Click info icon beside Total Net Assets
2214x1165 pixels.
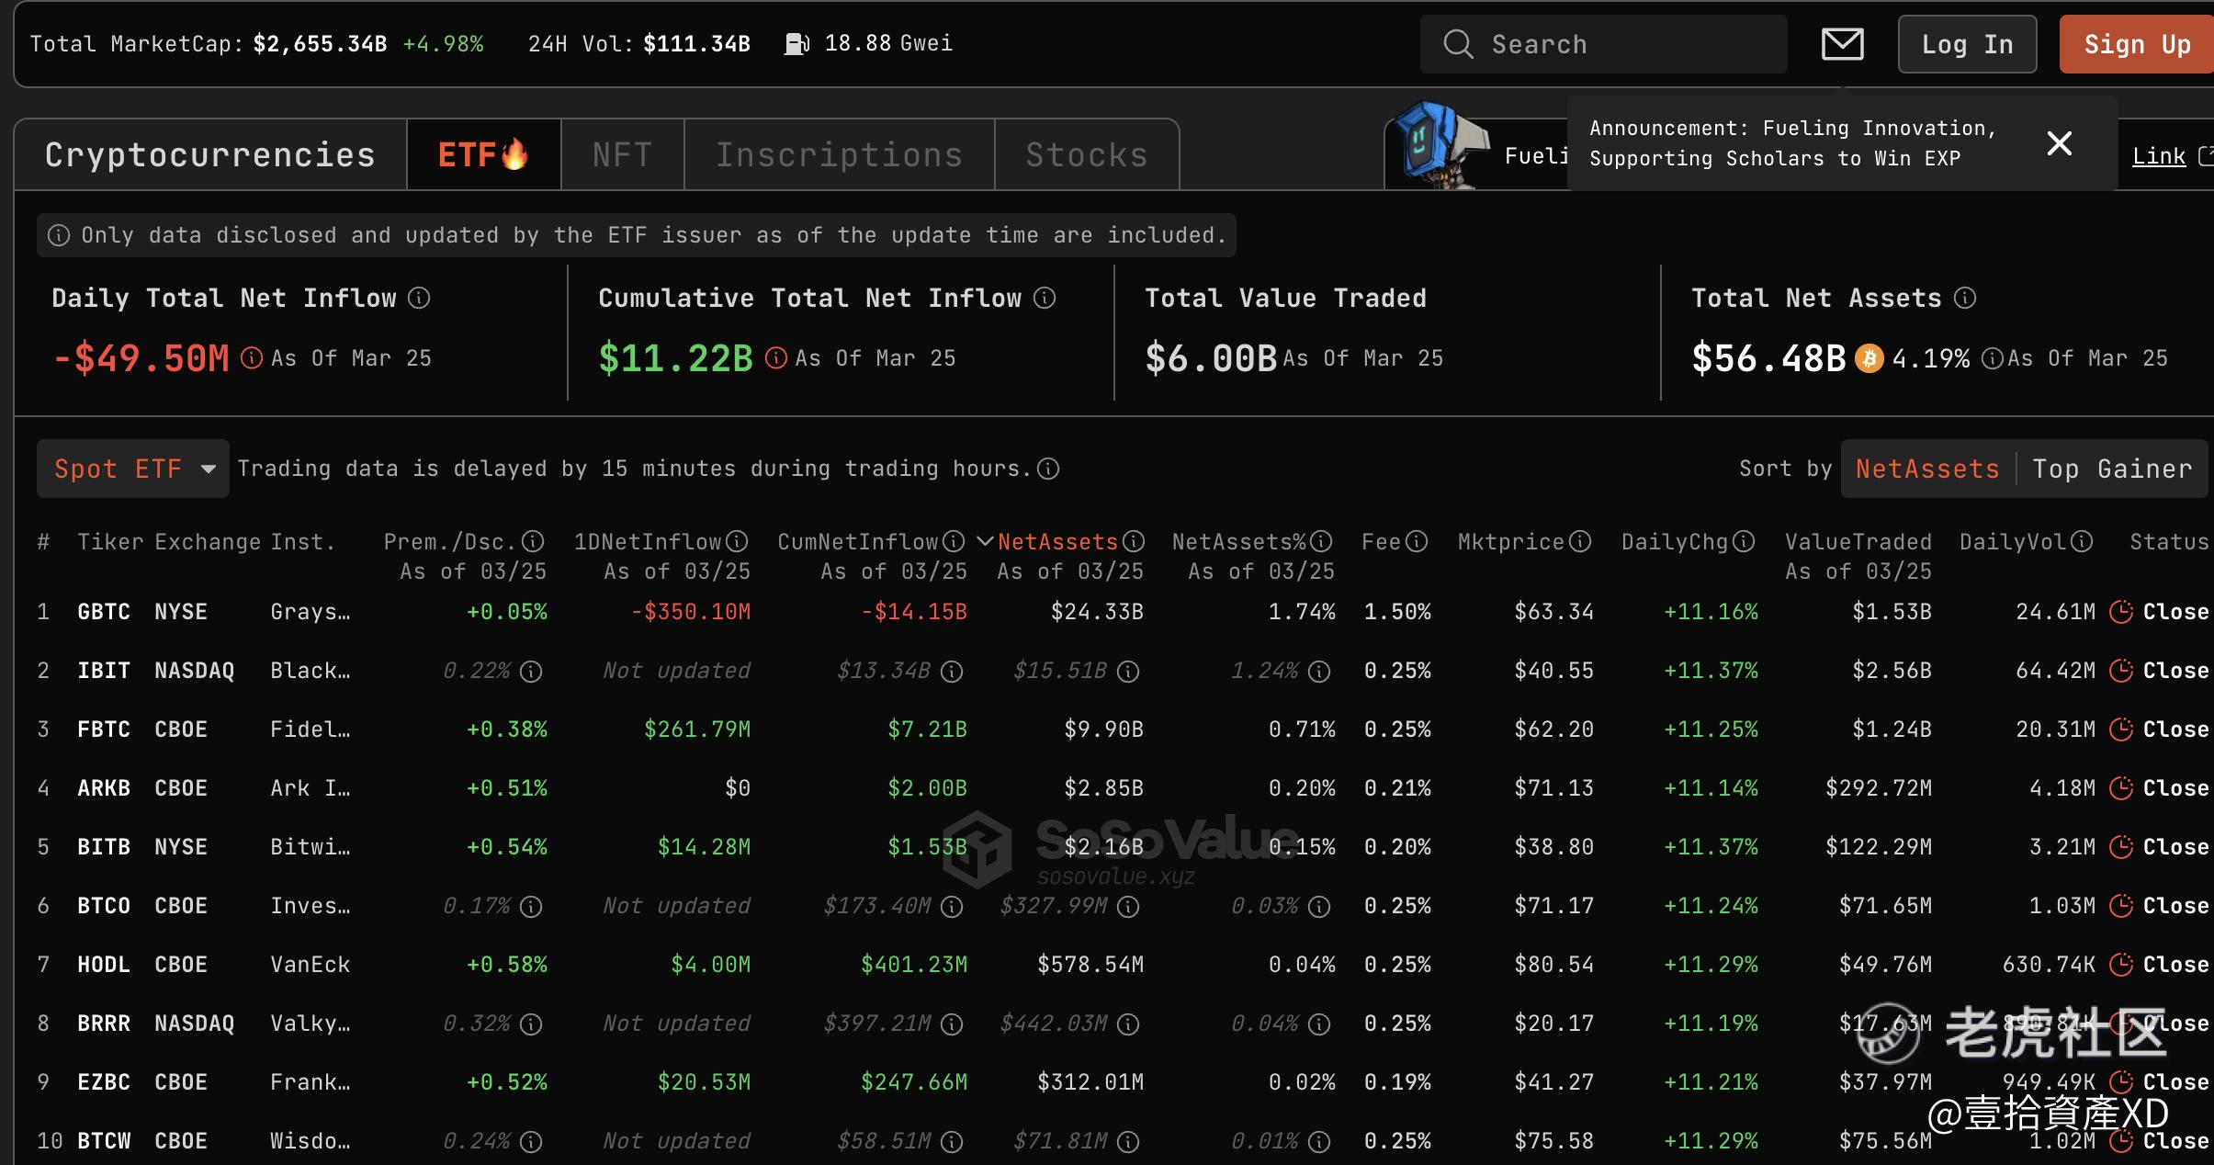pyautogui.click(x=1965, y=298)
